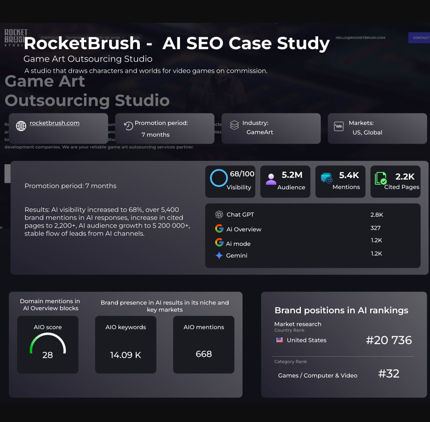Image resolution: width=430 pixels, height=422 pixels.
Task: Click the '#32' category rank
Action: coord(388,374)
